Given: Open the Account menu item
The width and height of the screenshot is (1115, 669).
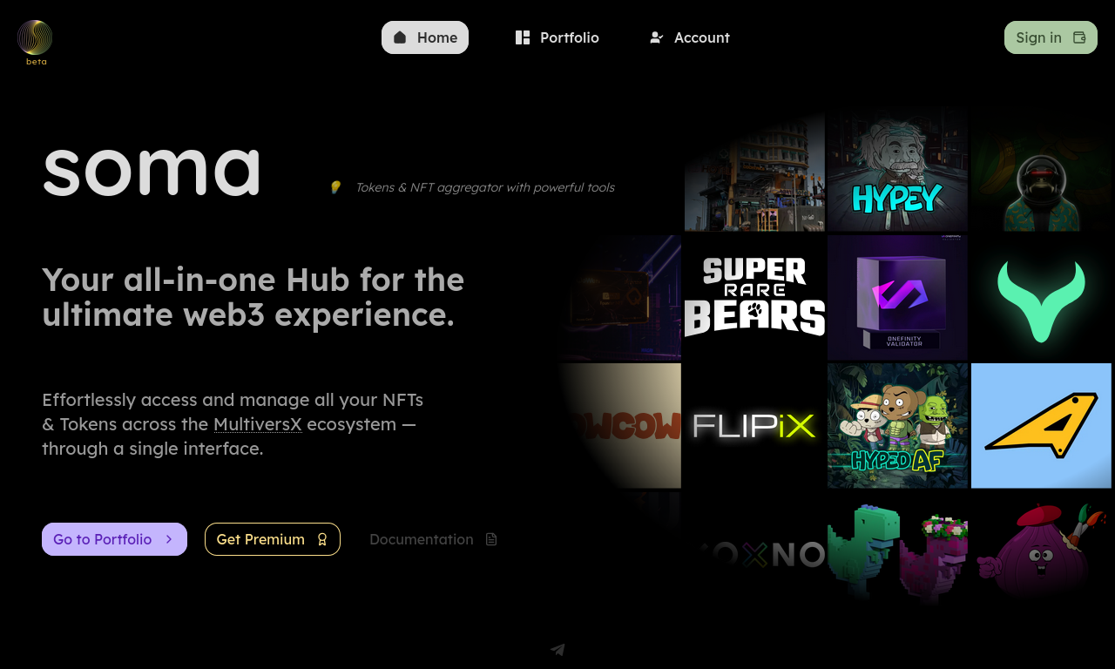Looking at the screenshot, I should tap(690, 37).
